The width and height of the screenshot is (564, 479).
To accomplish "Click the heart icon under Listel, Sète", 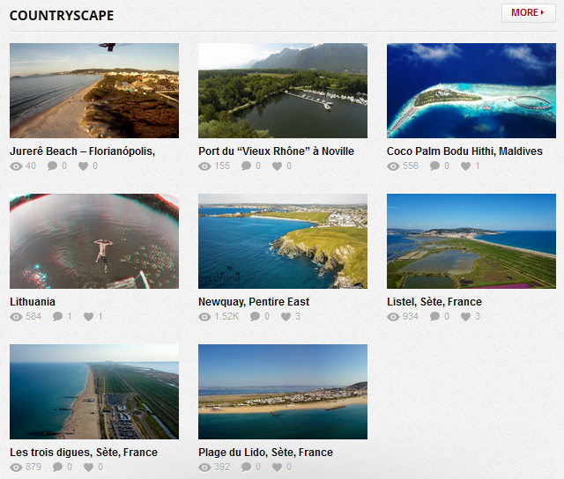I will coord(466,317).
